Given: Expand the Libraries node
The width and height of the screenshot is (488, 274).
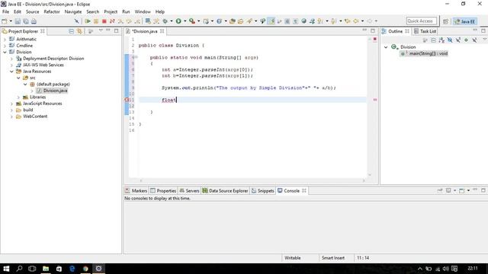Looking at the screenshot, I should click(x=18, y=97).
